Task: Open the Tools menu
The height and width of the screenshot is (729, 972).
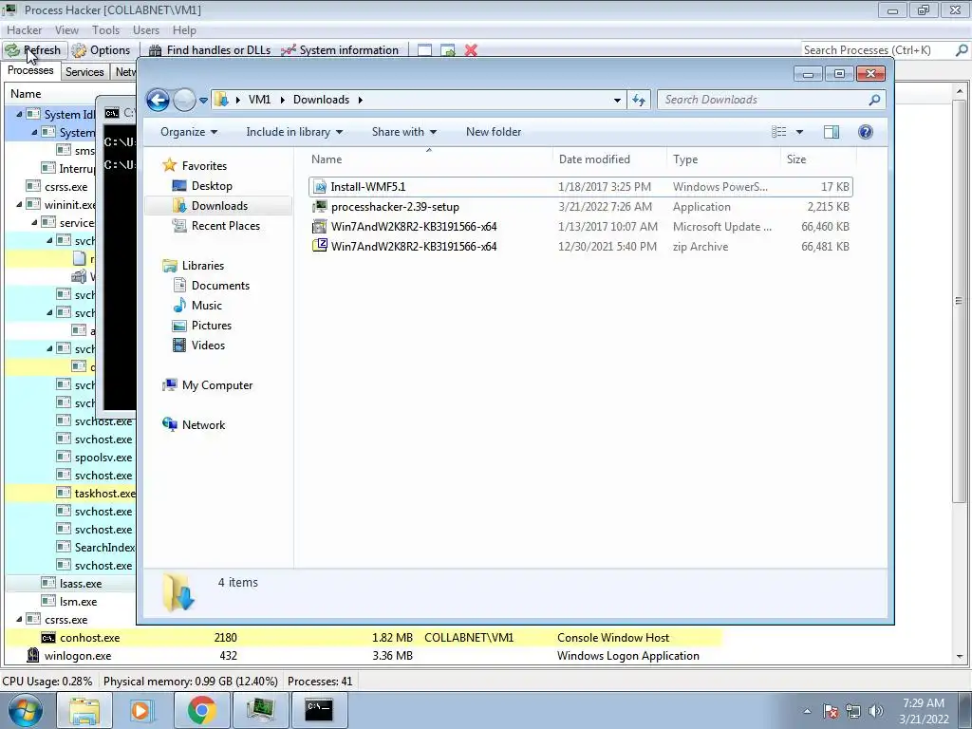Action: [x=106, y=29]
